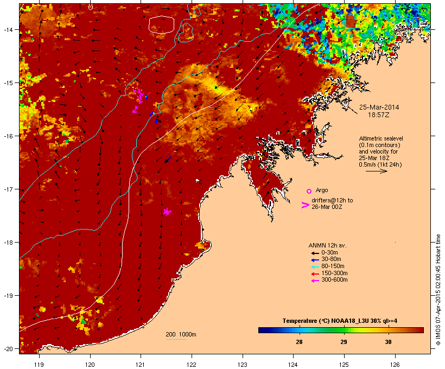Click the longitude label 122

[192, 365]
